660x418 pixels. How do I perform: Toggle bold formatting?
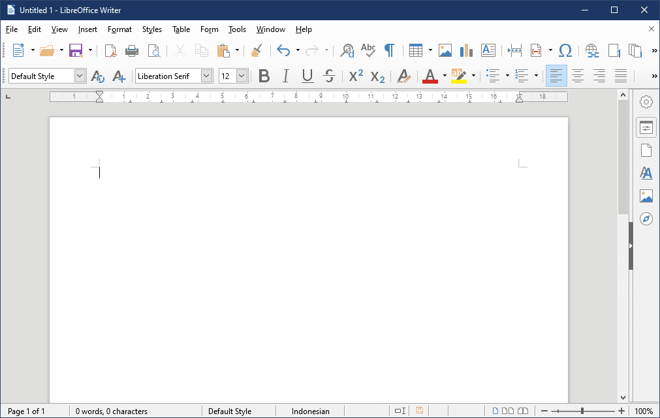[x=264, y=76]
